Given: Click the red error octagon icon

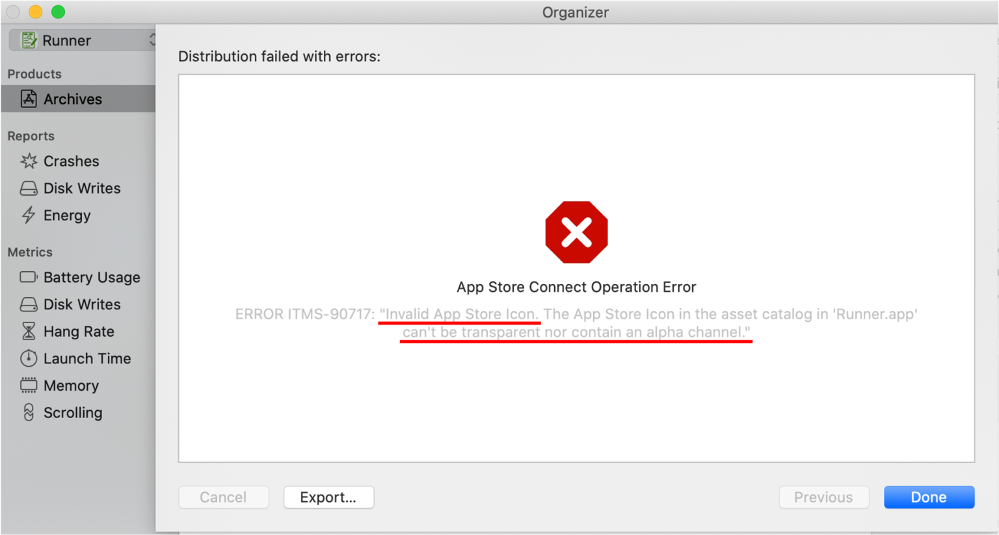Looking at the screenshot, I should [576, 232].
